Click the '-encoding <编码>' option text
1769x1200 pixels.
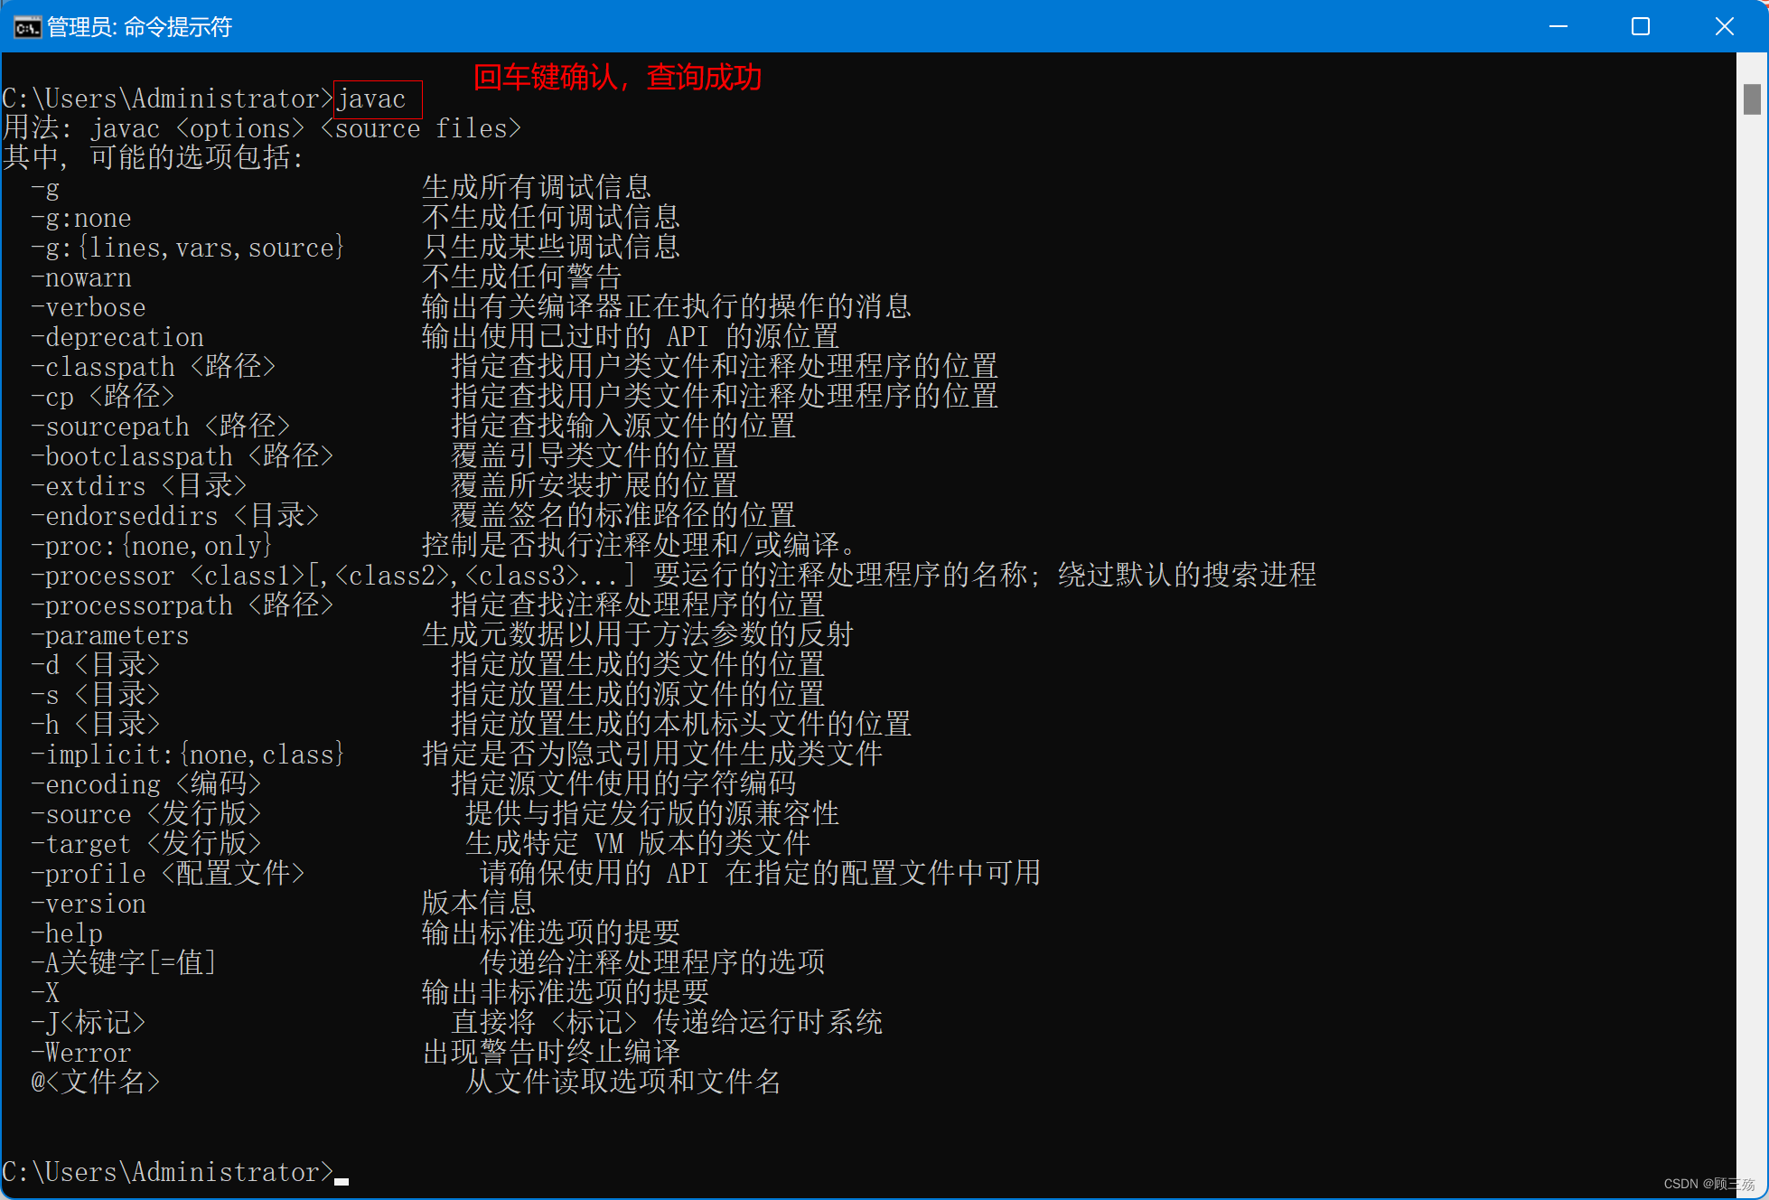(145, 784)
